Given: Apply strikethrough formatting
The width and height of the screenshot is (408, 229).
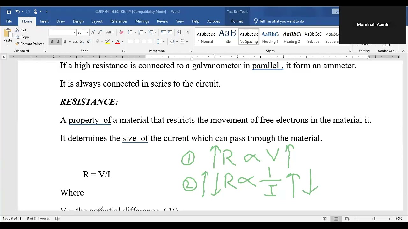Looking at the screenshot, I should [75, 42].
